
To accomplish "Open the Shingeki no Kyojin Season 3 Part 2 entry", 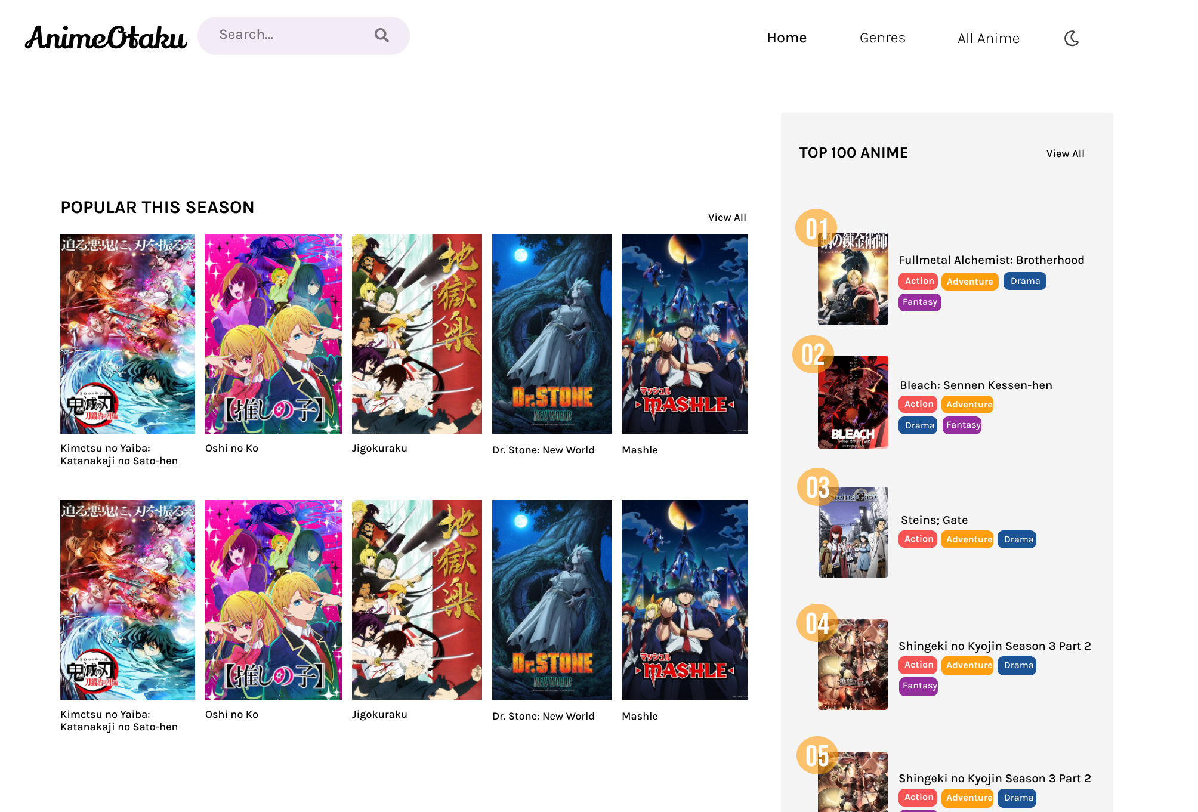I will point(995,646).
